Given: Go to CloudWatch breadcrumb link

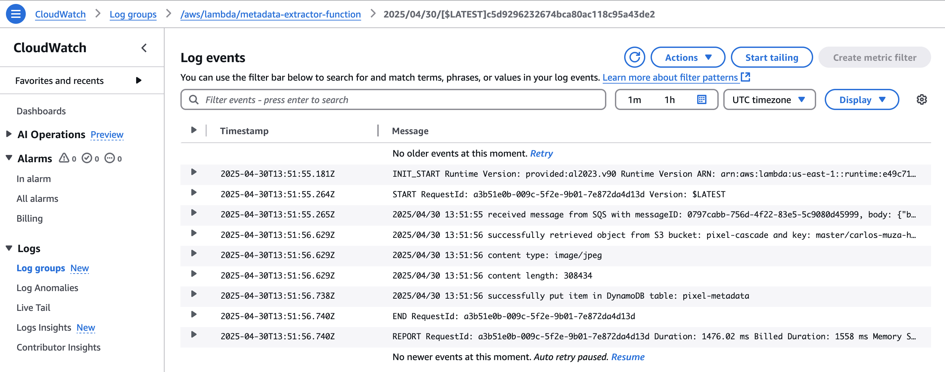Looking at the screenshot, I should pos(60,14).
